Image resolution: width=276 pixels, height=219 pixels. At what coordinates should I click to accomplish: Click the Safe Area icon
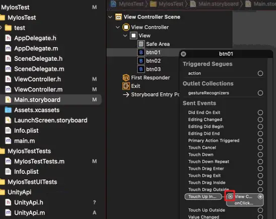[141, 44]
